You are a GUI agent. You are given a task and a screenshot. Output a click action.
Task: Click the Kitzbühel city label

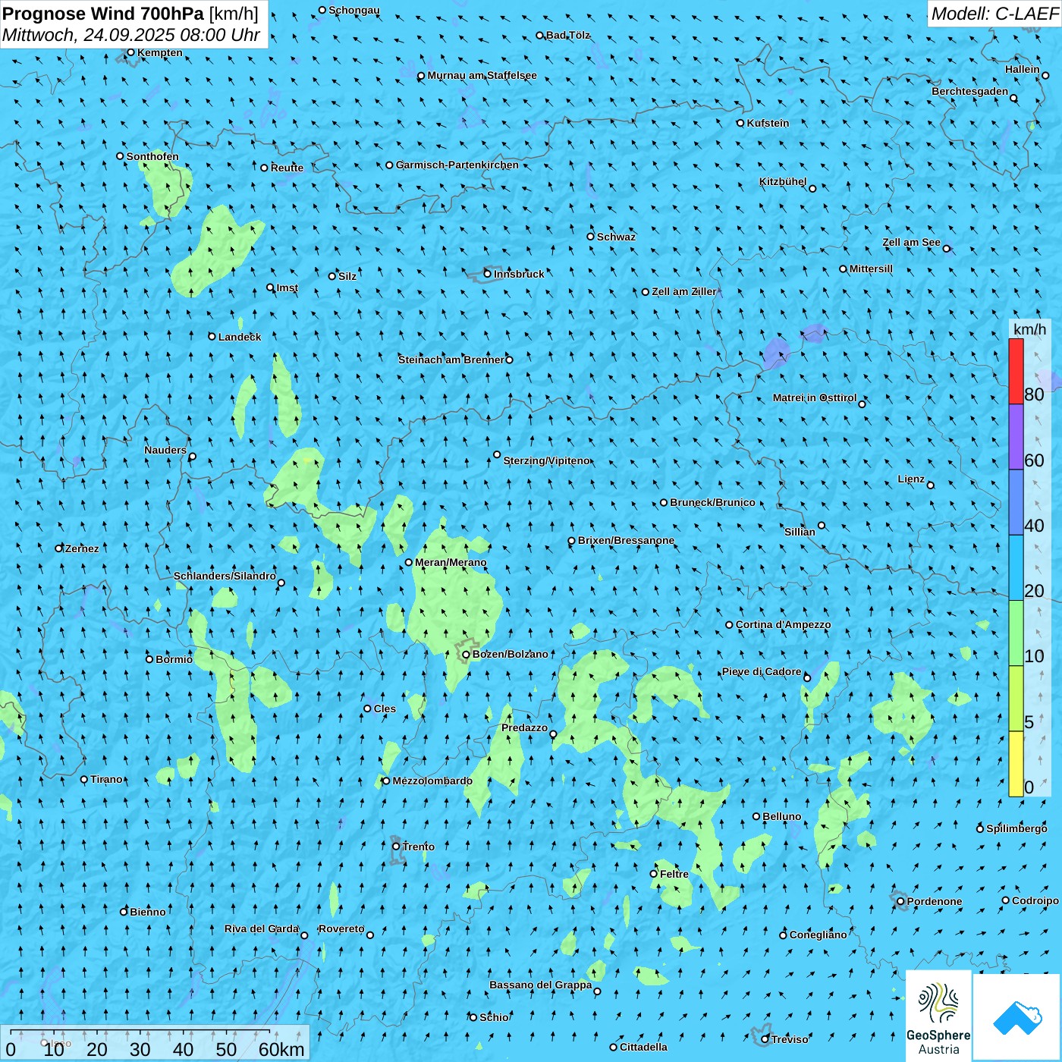pyautogui.click(x=783, y=181)
